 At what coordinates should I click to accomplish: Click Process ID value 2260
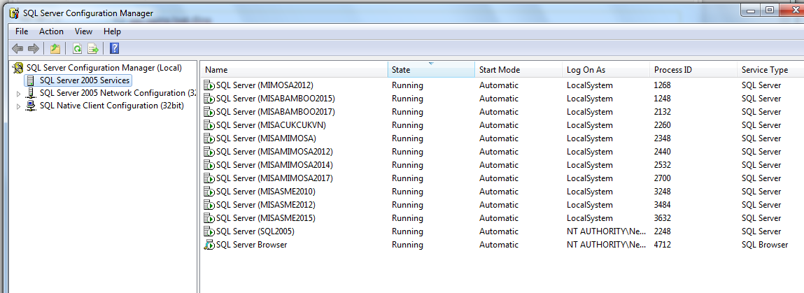tap(663, 125)
